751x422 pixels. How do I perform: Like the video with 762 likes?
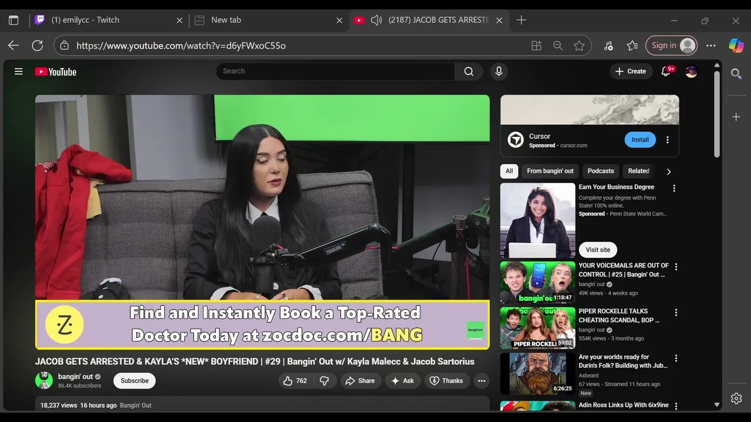(296, 381)
